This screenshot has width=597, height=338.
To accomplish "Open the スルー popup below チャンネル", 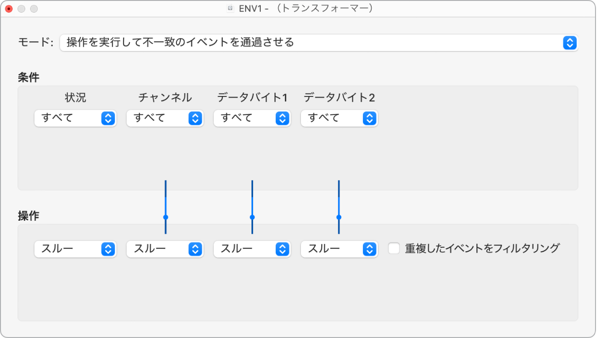I will (164, 249).
